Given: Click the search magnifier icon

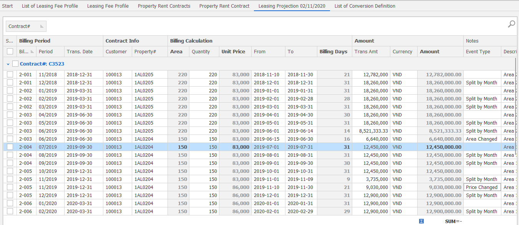Looking at the screenshot, I should (511, 24).
